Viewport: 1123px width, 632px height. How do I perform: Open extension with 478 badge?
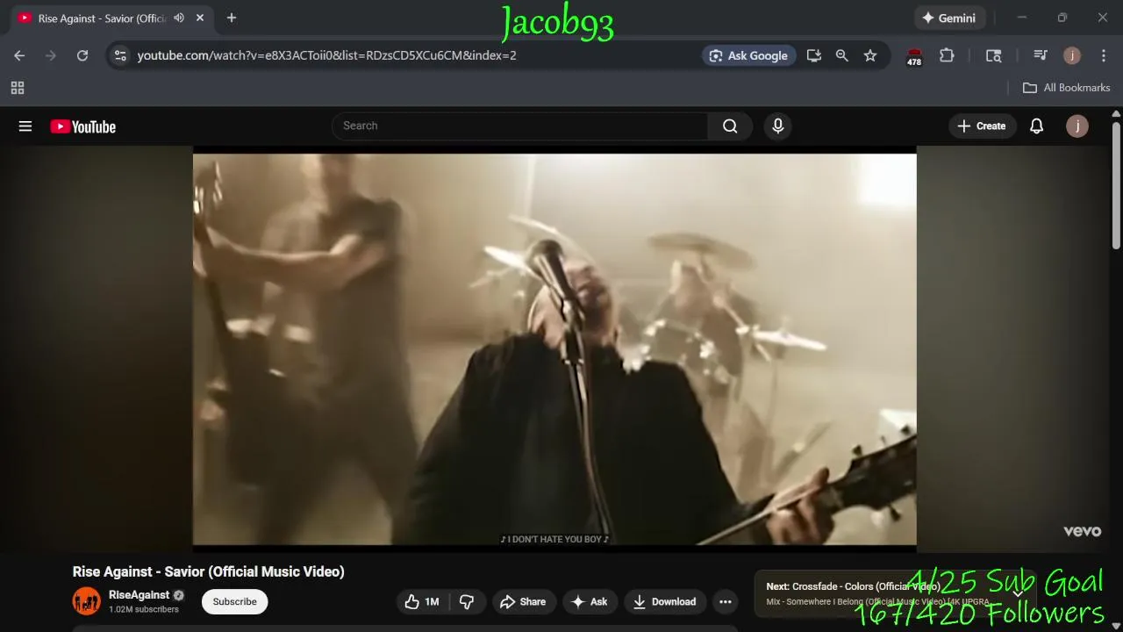point(914,56)
